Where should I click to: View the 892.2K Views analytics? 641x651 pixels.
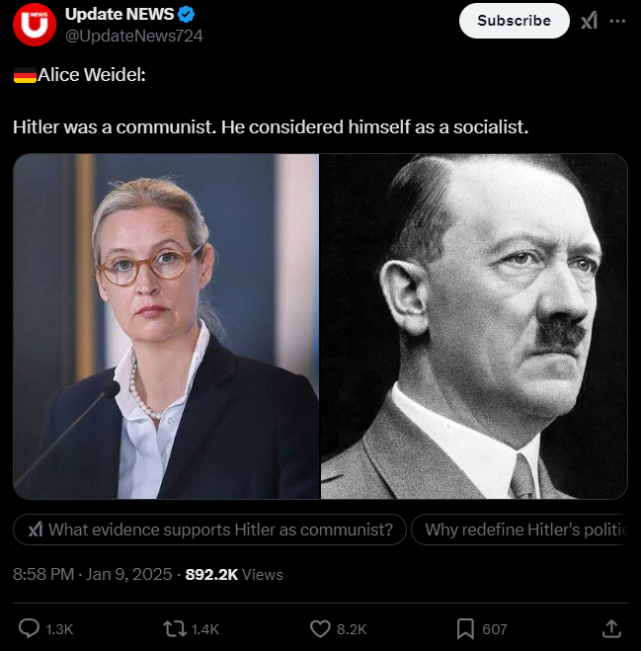pos(234,575)
